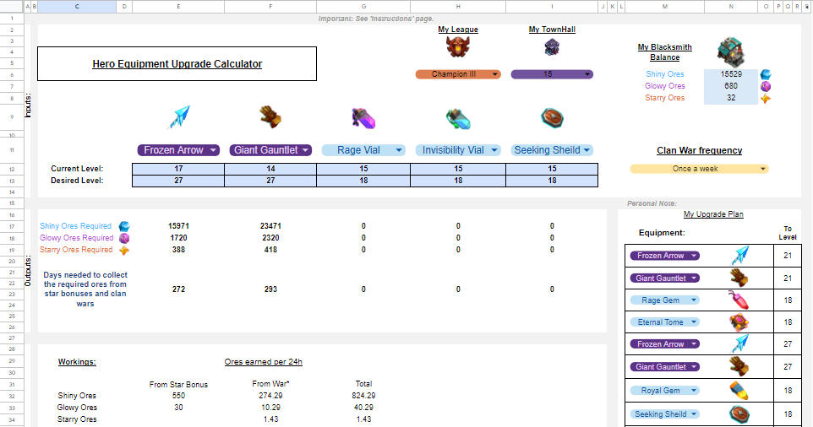
Task: Click Frozen Arrow icon in level 21 plan row
Action: click(x=739, y=256)
